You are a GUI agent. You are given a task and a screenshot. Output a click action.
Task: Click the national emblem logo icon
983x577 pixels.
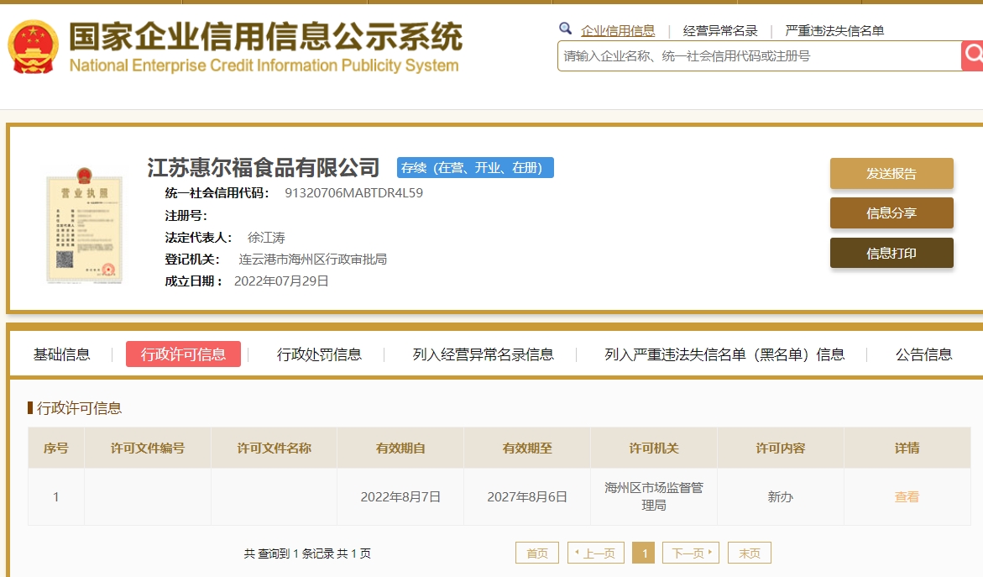click(34, 46)
